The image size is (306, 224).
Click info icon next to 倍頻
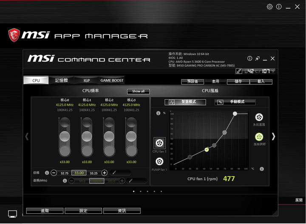coord(47,172)
